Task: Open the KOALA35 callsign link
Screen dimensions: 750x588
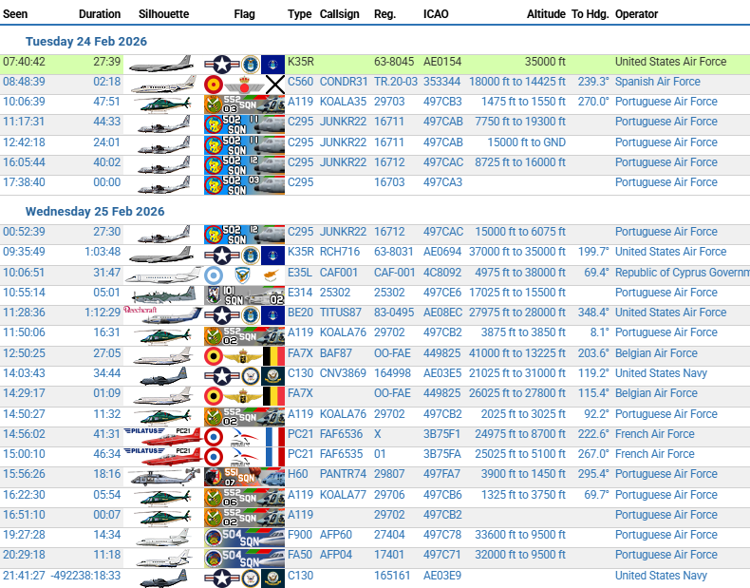Action: [x=343, y=102]
